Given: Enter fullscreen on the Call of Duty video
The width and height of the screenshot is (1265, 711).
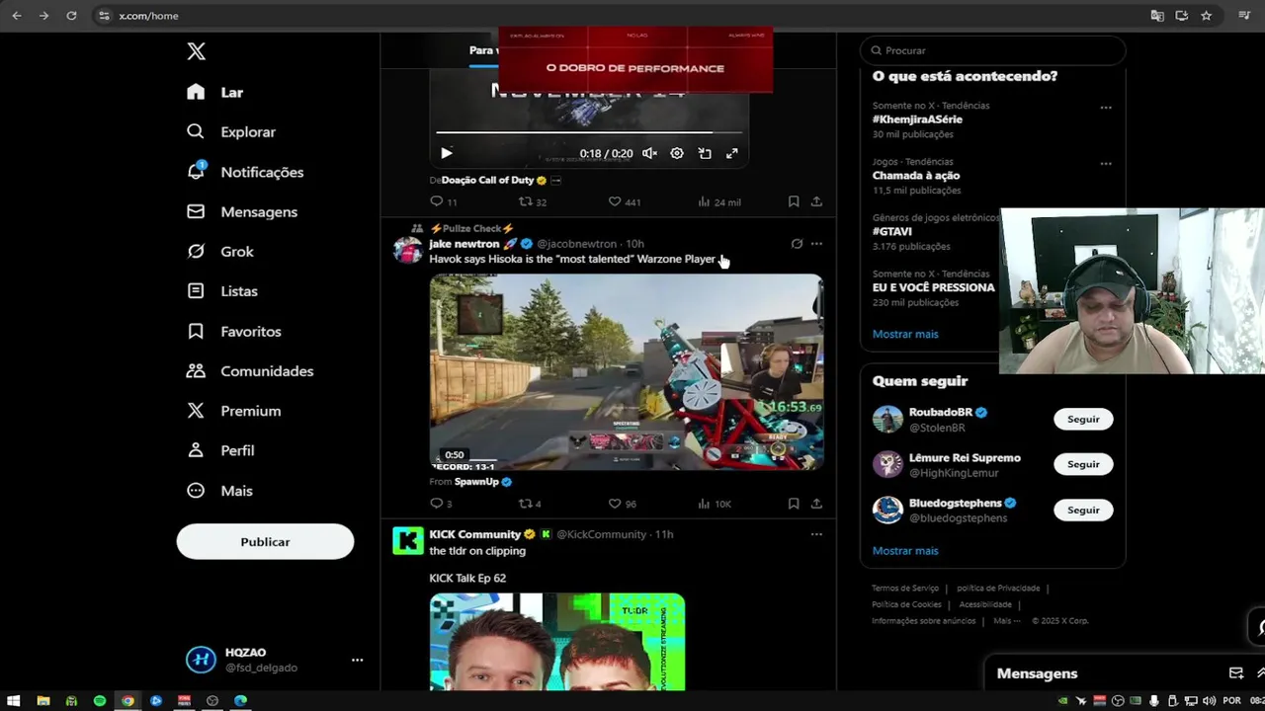Looking at the screenshot, I should (x=732, y=153).
